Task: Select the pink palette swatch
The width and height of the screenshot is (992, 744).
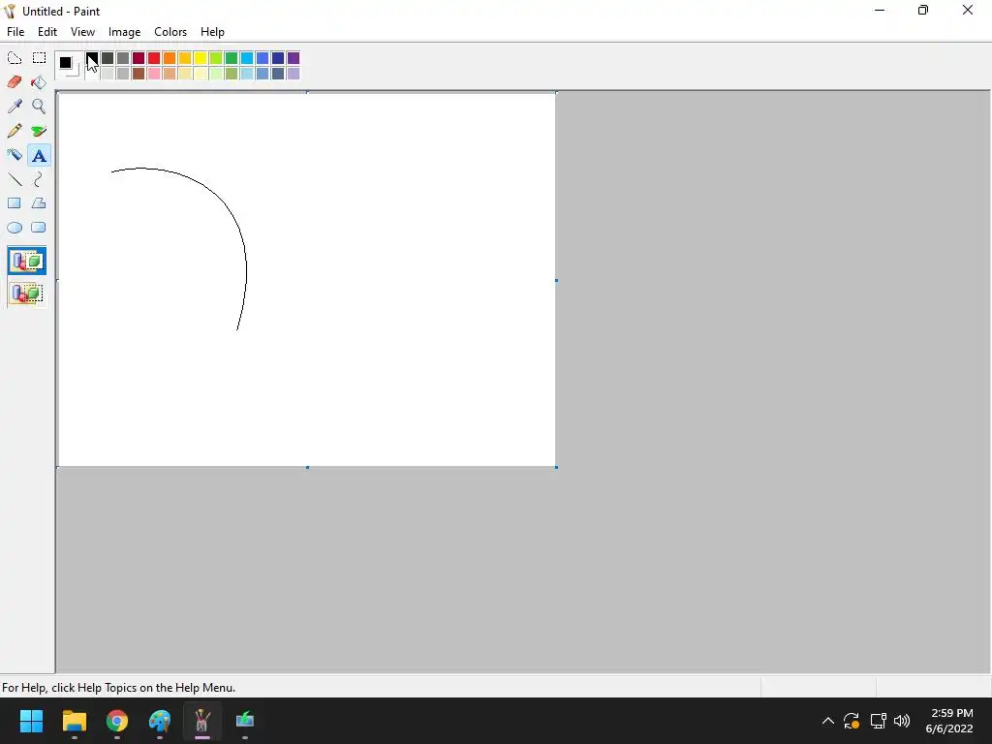Action: coord(154,74)
